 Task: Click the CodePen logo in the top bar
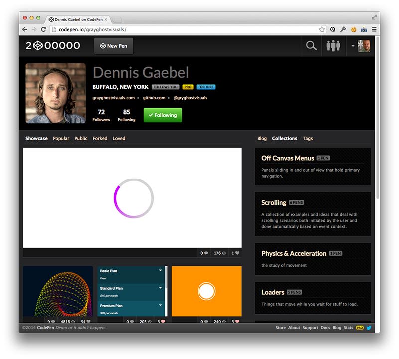pos(38,45)
